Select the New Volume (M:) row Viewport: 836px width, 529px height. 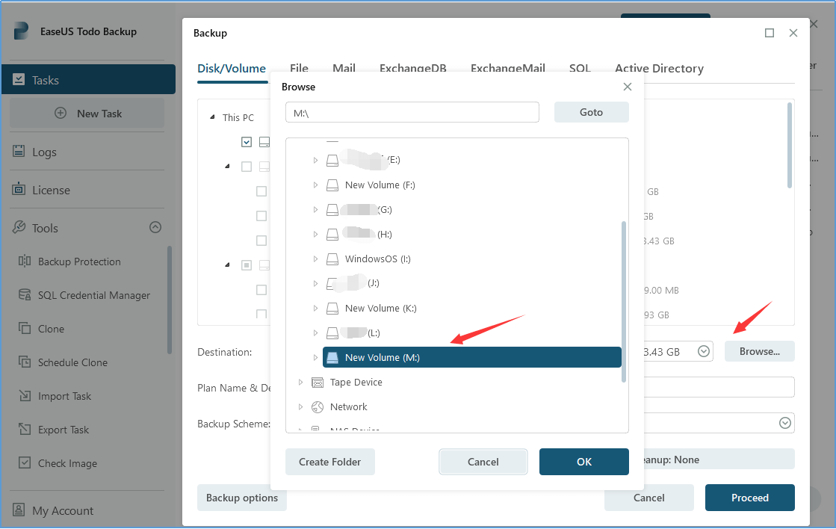472,357
